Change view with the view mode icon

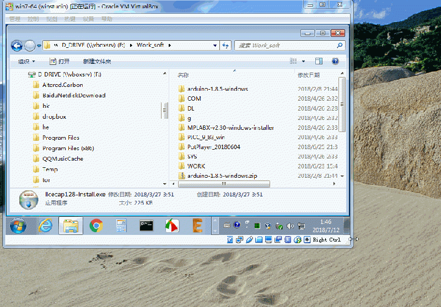click(293, 61)
